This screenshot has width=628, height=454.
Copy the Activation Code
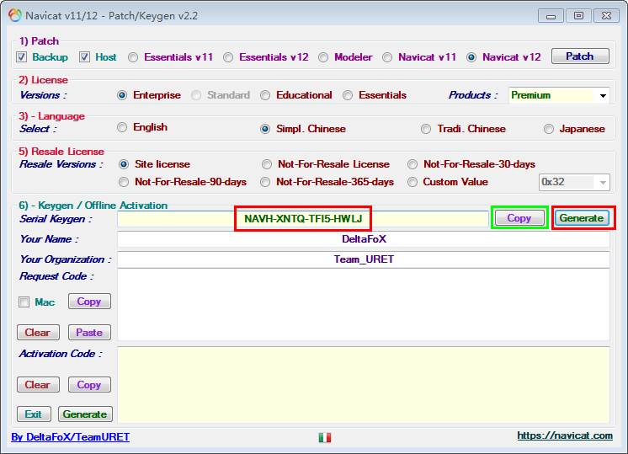click(89, 385)
